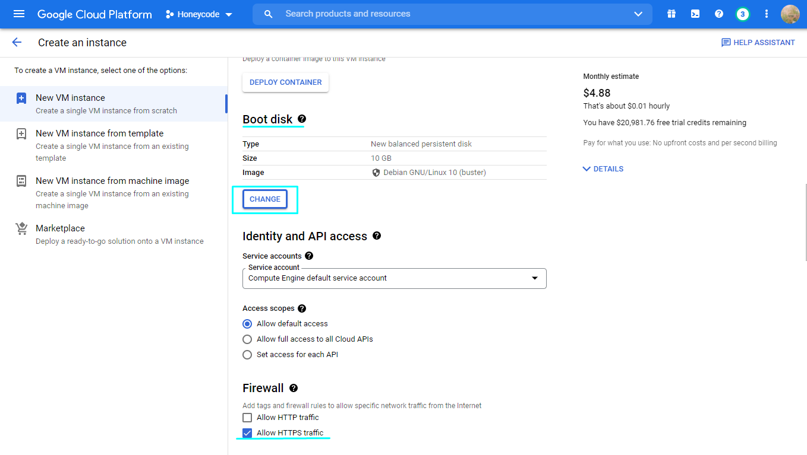Click the free trial credits remaining text
The height and width of the screenshot is (455, 807).
click(664, 123)
